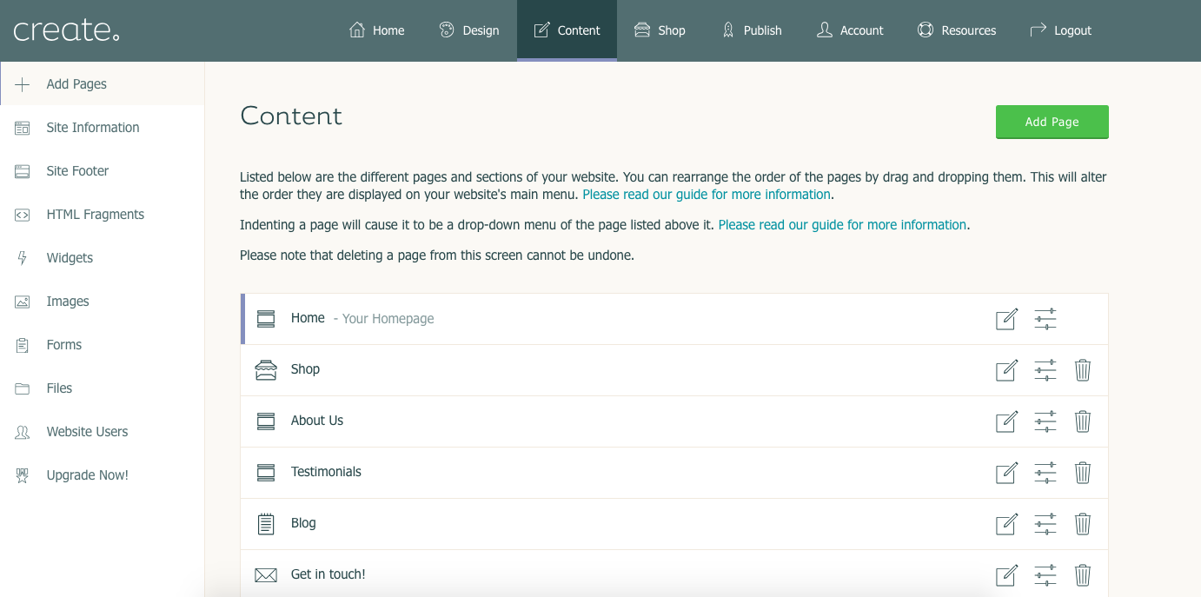This screenshot has width=1201, height=597.
Task: Click the Testimonials page name
Action: 326,472
